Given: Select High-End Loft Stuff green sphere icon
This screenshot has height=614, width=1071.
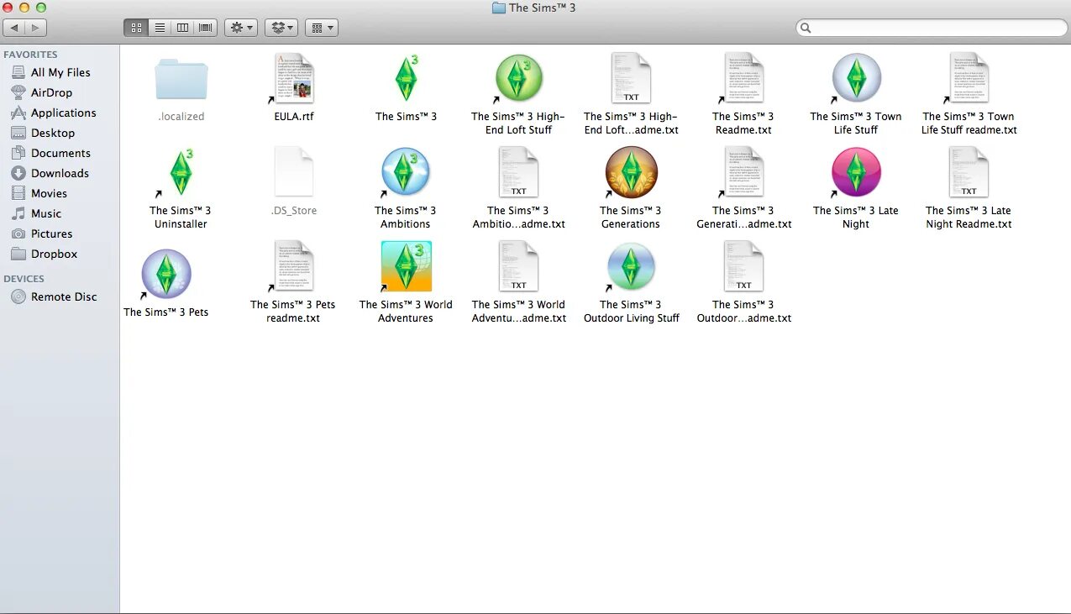Looking at the screenshot, I should pyautogui.click(x=517, y=78).
